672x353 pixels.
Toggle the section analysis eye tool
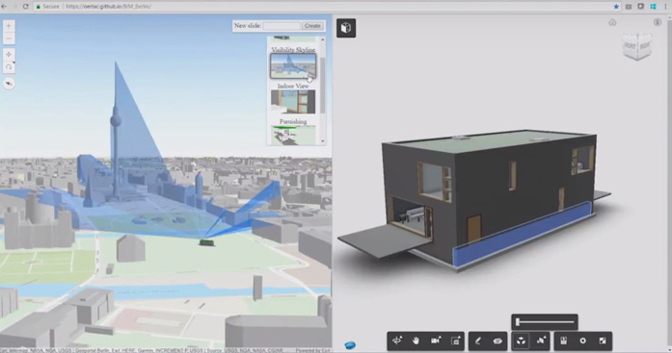[497, 340]
